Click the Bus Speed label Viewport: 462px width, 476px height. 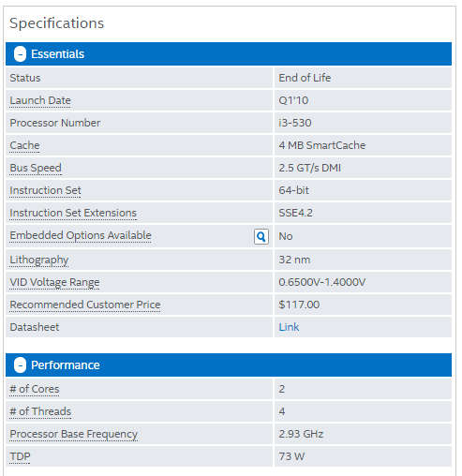(36, 168)
